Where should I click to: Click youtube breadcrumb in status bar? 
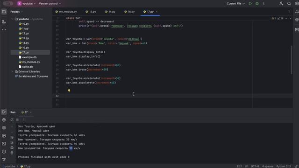pyautogui.click(x=9, y=166)
